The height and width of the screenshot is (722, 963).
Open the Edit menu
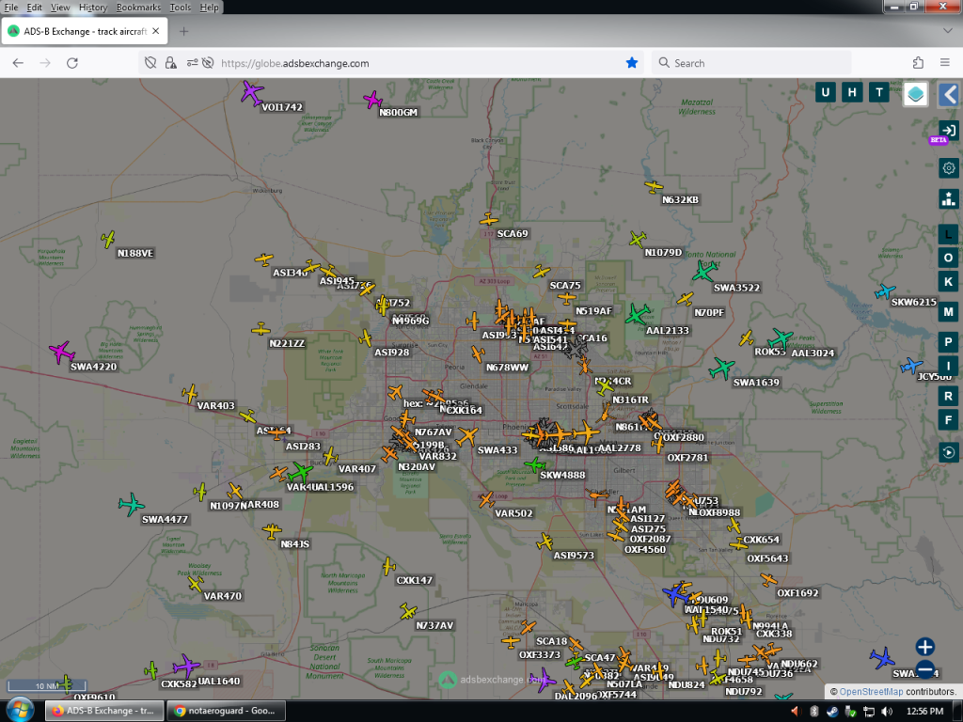[x=35, y=8]
